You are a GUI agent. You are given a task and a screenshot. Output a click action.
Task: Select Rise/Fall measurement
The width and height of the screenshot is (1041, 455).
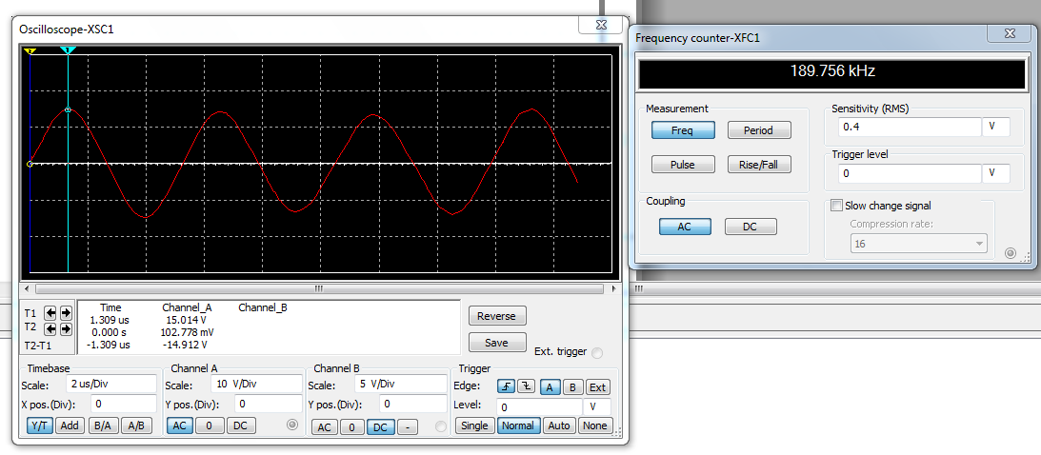(759, 165)
